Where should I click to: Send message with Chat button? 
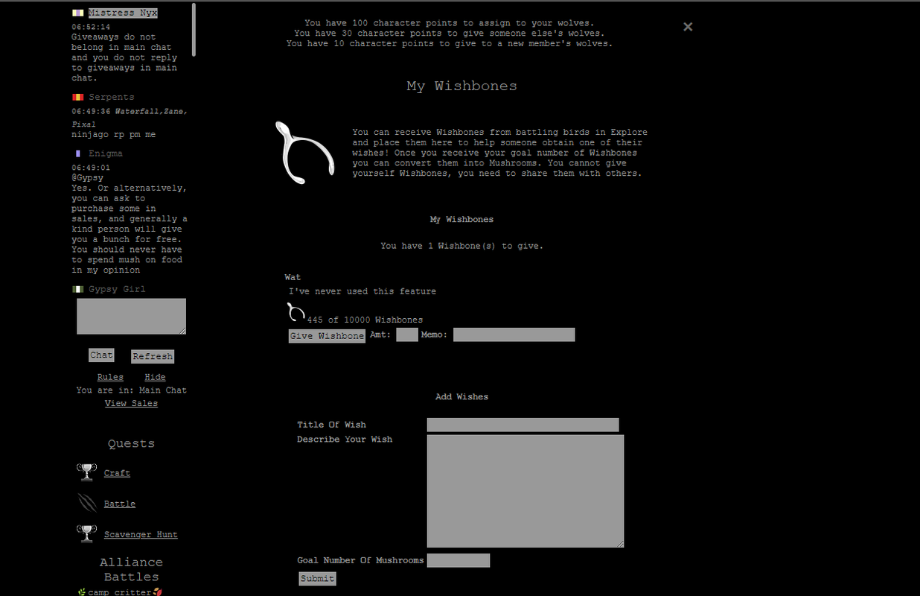[101, 355]
